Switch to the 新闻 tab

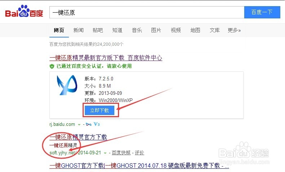click(79, 30)
